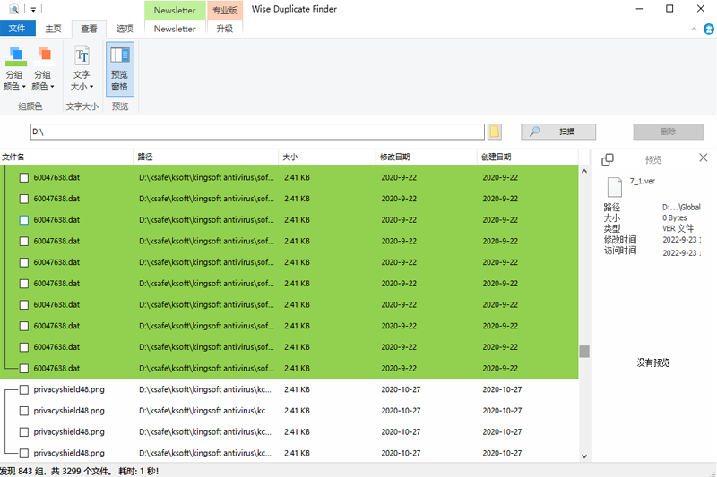Close the 预览 preview panel
The width and height of the screenshot is (717, 477).
704,158
